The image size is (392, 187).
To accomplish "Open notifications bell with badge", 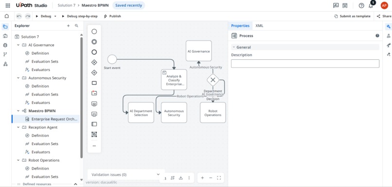I will point(371,5).
